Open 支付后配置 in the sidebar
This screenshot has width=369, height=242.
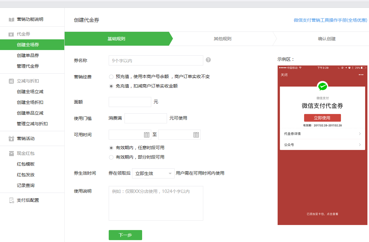[x=28, y=200]
